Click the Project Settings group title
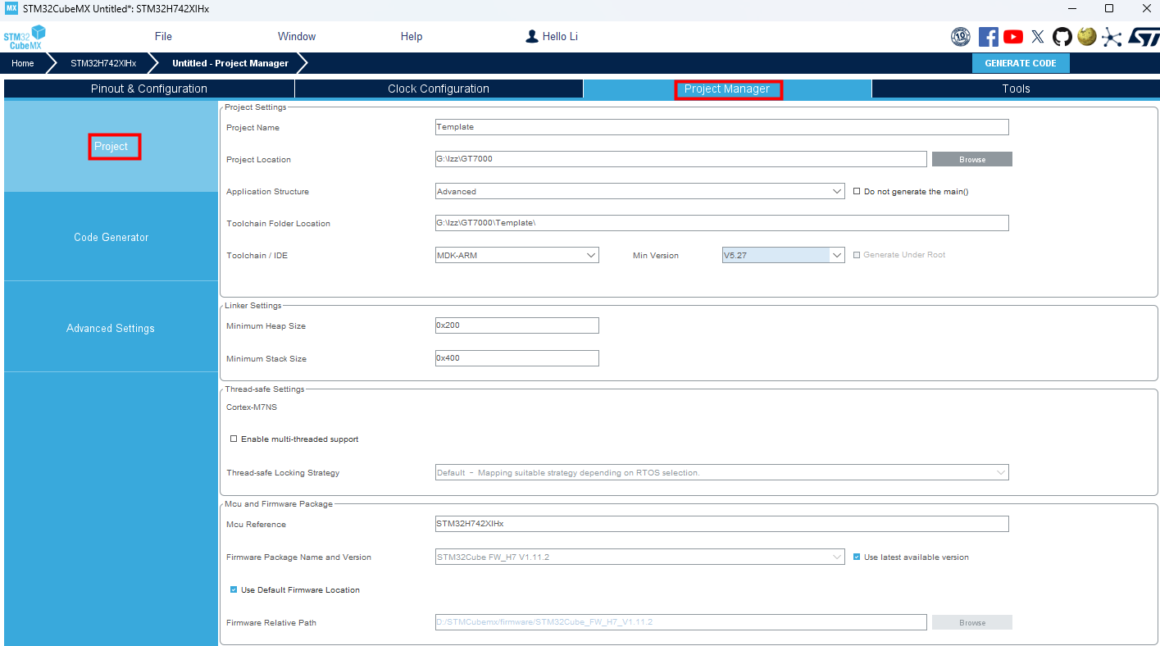The height and width of the screenshot is (646, 1160). (x=256, y=107)
